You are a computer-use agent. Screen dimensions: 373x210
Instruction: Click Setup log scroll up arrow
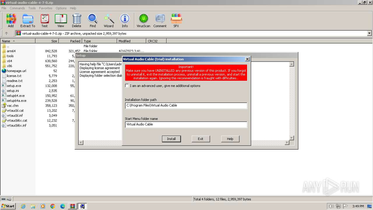[x=291, y=64]
